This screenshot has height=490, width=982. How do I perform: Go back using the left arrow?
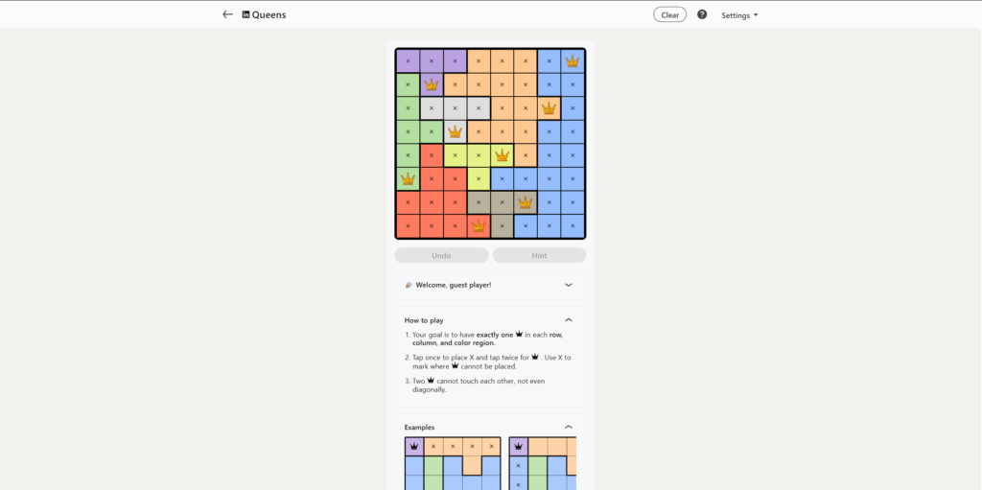click(x=227, y=14)
